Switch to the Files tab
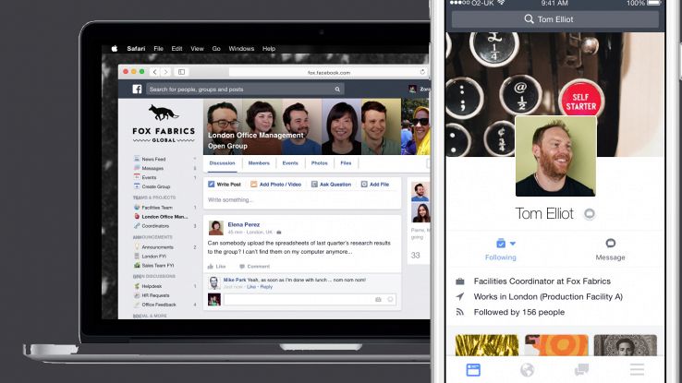 point(346,163)
